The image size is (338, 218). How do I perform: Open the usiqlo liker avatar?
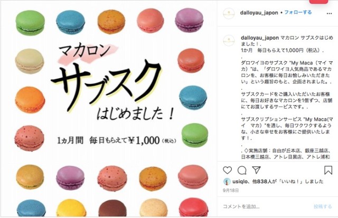coord(227,182)
